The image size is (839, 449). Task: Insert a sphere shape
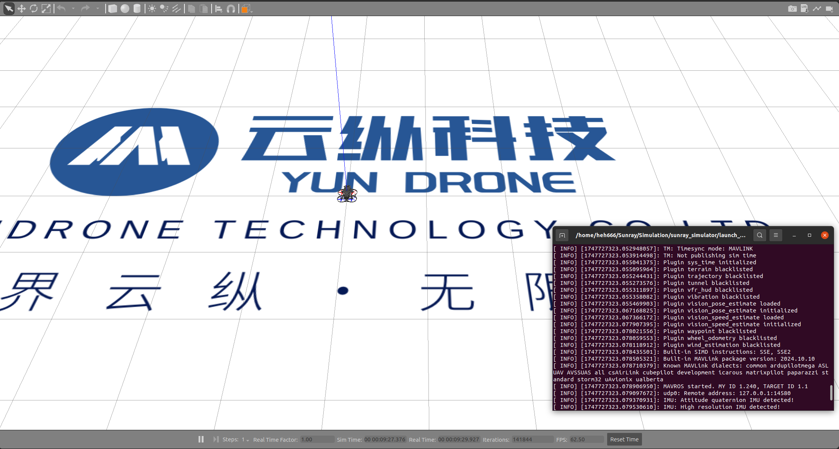125,8
